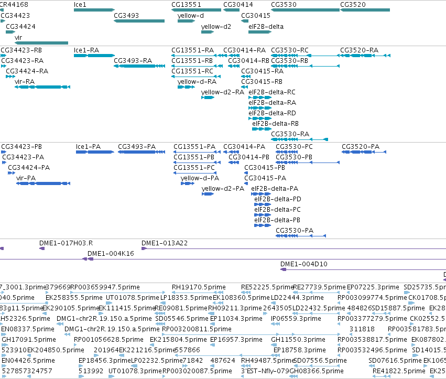Image resolution: width=446 pixels, height=379 pixels.
Task: Click the UT01078.3prime EST label
Action: (135, 371)
